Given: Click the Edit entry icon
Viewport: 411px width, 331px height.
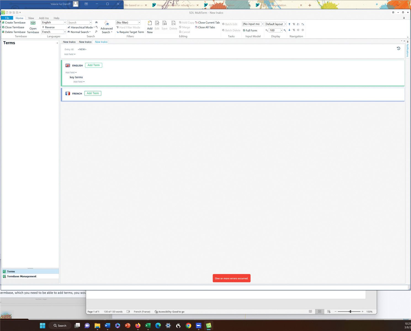Looking at the screenshot, I should coord(157,25).
